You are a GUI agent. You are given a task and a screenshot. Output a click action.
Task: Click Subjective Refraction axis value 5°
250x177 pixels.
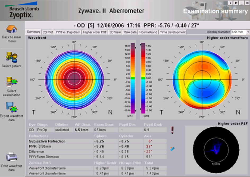click(x=150, y=141)
